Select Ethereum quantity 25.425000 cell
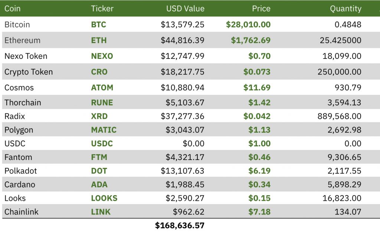380x233 pixels. tap(341, 40)
